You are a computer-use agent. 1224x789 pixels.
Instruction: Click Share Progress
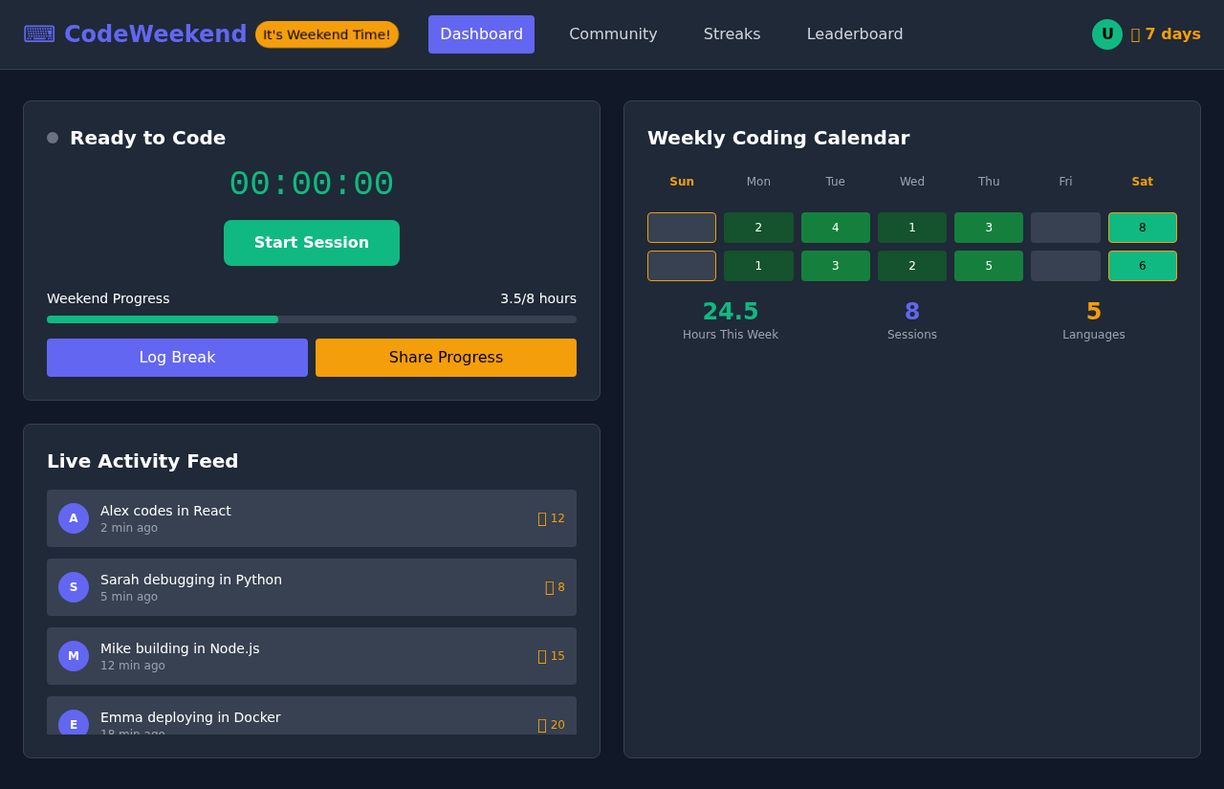(446, 357)
